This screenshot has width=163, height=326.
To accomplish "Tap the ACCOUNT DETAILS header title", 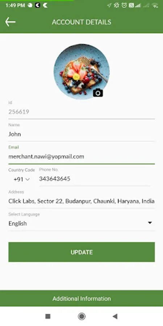I will point(81,22).
